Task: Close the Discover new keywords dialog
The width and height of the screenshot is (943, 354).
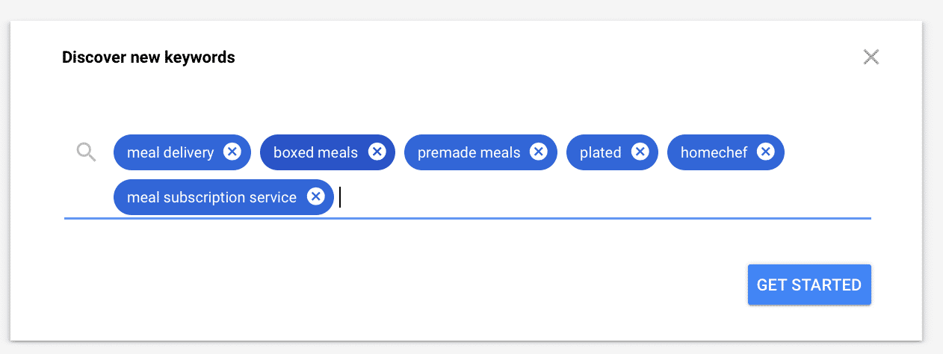Action: 871,57
